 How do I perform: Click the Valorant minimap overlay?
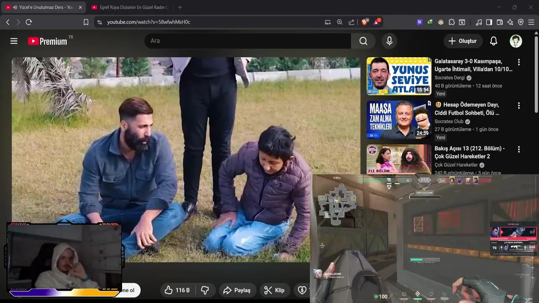click(337, 205)
